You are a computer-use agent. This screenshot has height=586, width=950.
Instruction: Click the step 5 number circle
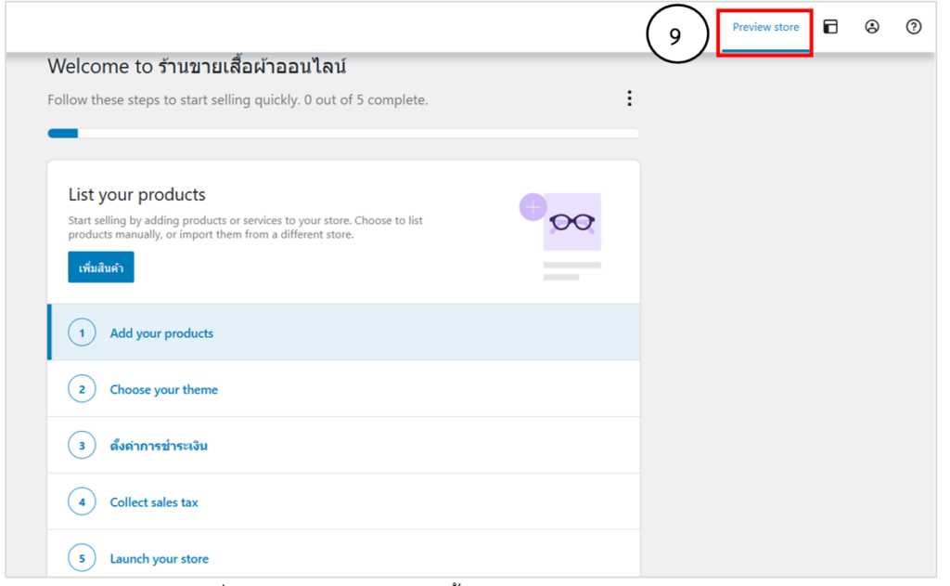(82, 559)
